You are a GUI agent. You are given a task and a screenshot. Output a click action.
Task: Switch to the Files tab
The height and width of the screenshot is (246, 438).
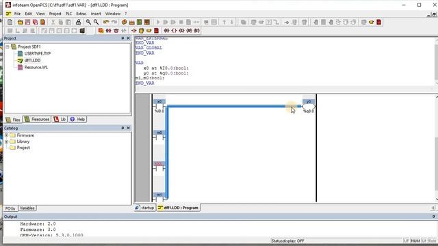click(13, 120)
